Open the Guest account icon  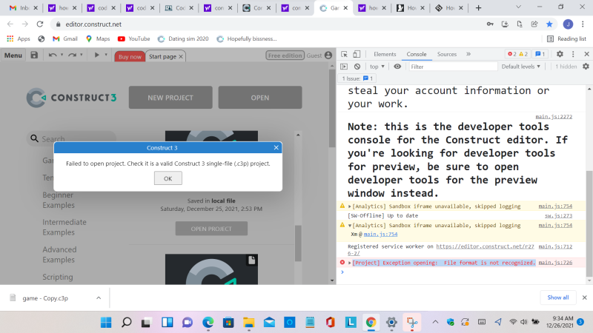[x=328, y=55]
